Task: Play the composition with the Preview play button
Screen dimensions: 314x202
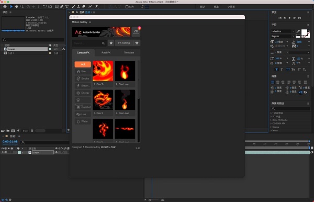Action: (x=289, y=18)
